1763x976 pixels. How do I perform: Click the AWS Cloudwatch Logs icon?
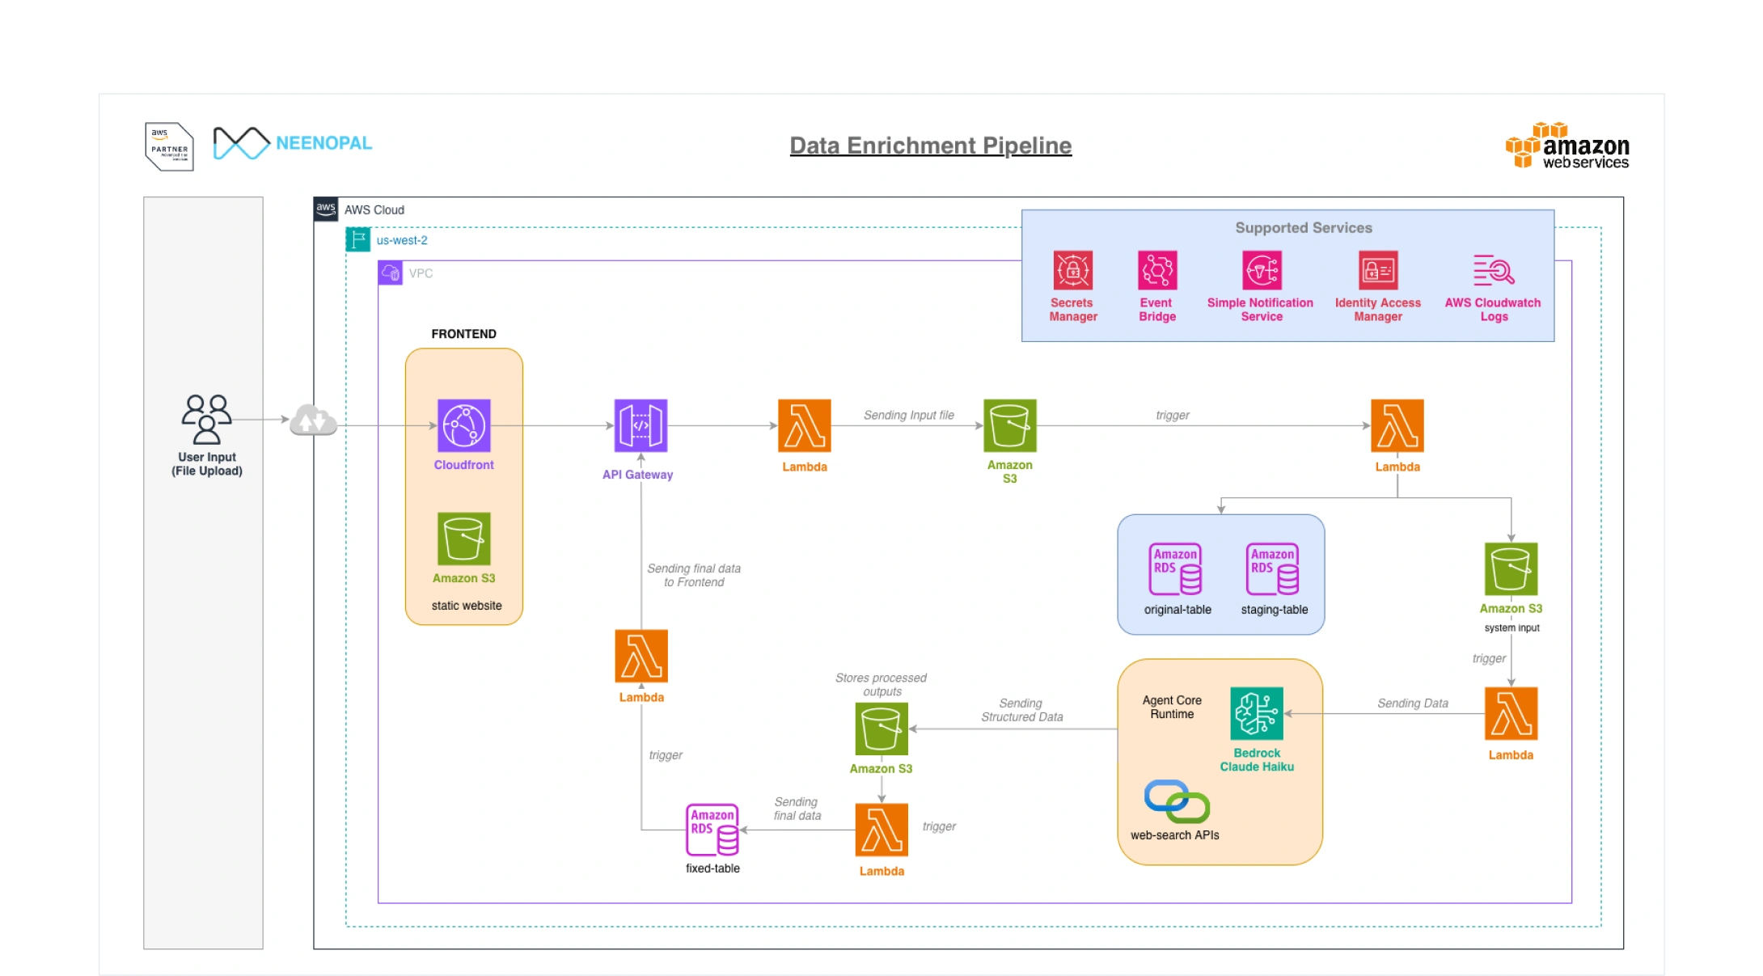pyautogui.click(x=1493, y=270)
